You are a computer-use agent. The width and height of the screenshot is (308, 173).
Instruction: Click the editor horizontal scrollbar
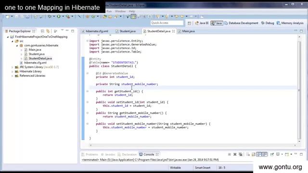tap(192, 145)
